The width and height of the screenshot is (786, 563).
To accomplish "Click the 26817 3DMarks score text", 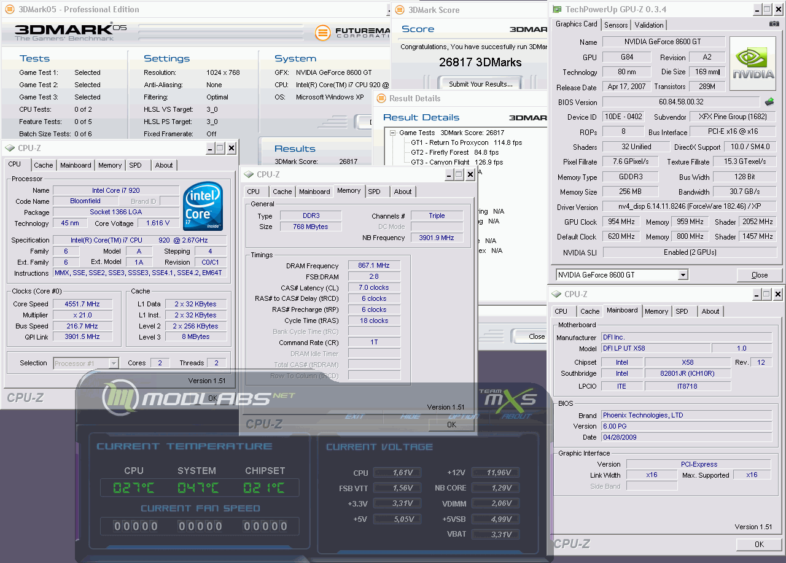I will click(x=480, y=62).
